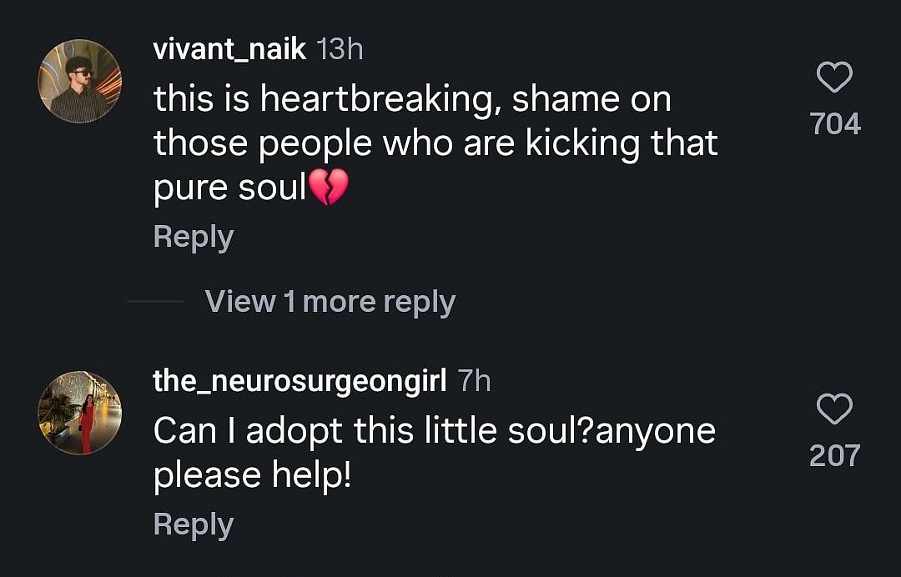Image resolution: width=901 pixels, height=577 pixels.
Task: Like vivant_naik's comment with the heart
Action: tap(834, 79)
